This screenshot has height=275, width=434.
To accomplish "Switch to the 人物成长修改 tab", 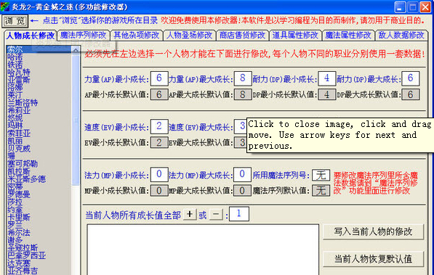I will (x=31, y=36).
